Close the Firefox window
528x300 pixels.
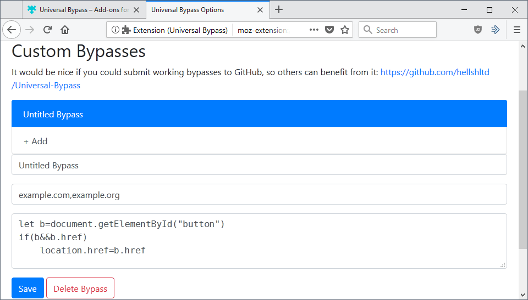(515, 10)
